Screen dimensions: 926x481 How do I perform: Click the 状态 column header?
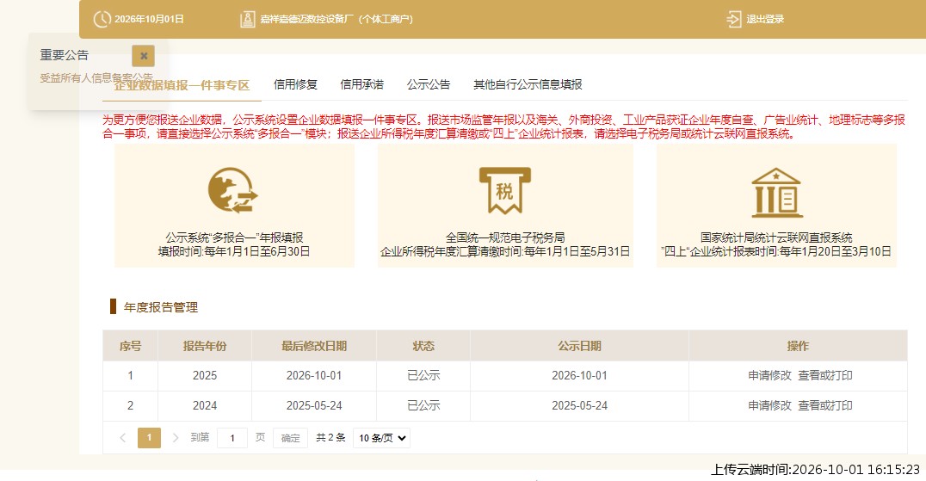423,346
